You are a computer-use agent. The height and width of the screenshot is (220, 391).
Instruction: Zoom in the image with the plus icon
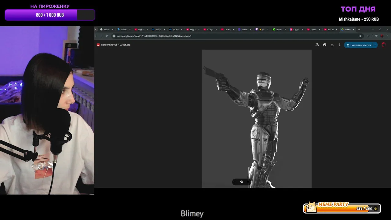[x=248, y=182]
